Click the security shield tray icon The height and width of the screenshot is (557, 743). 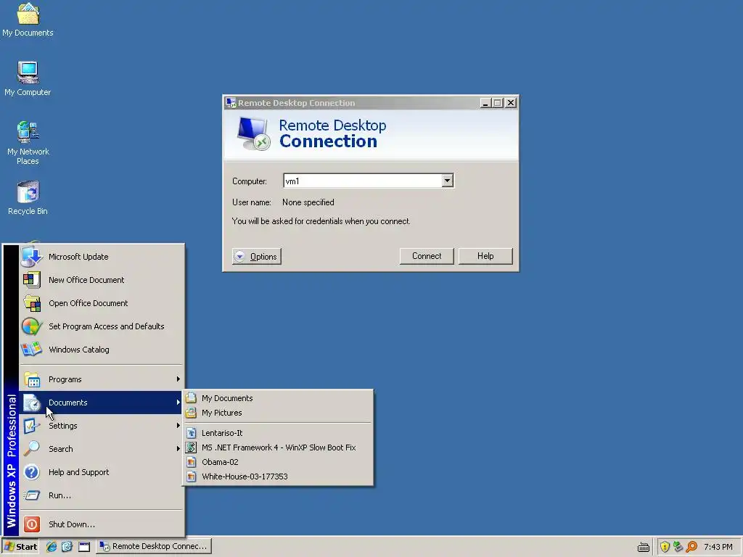tap(665, 547)
